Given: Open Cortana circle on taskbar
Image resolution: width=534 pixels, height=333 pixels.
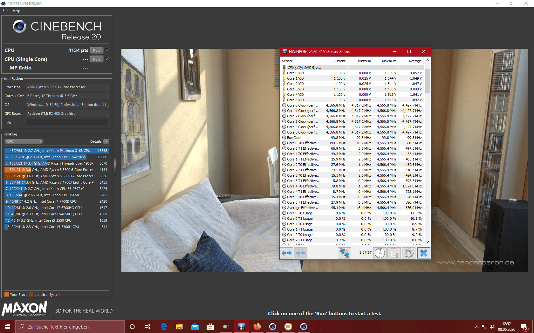Looking at the screenshot, I should point(132,327).
